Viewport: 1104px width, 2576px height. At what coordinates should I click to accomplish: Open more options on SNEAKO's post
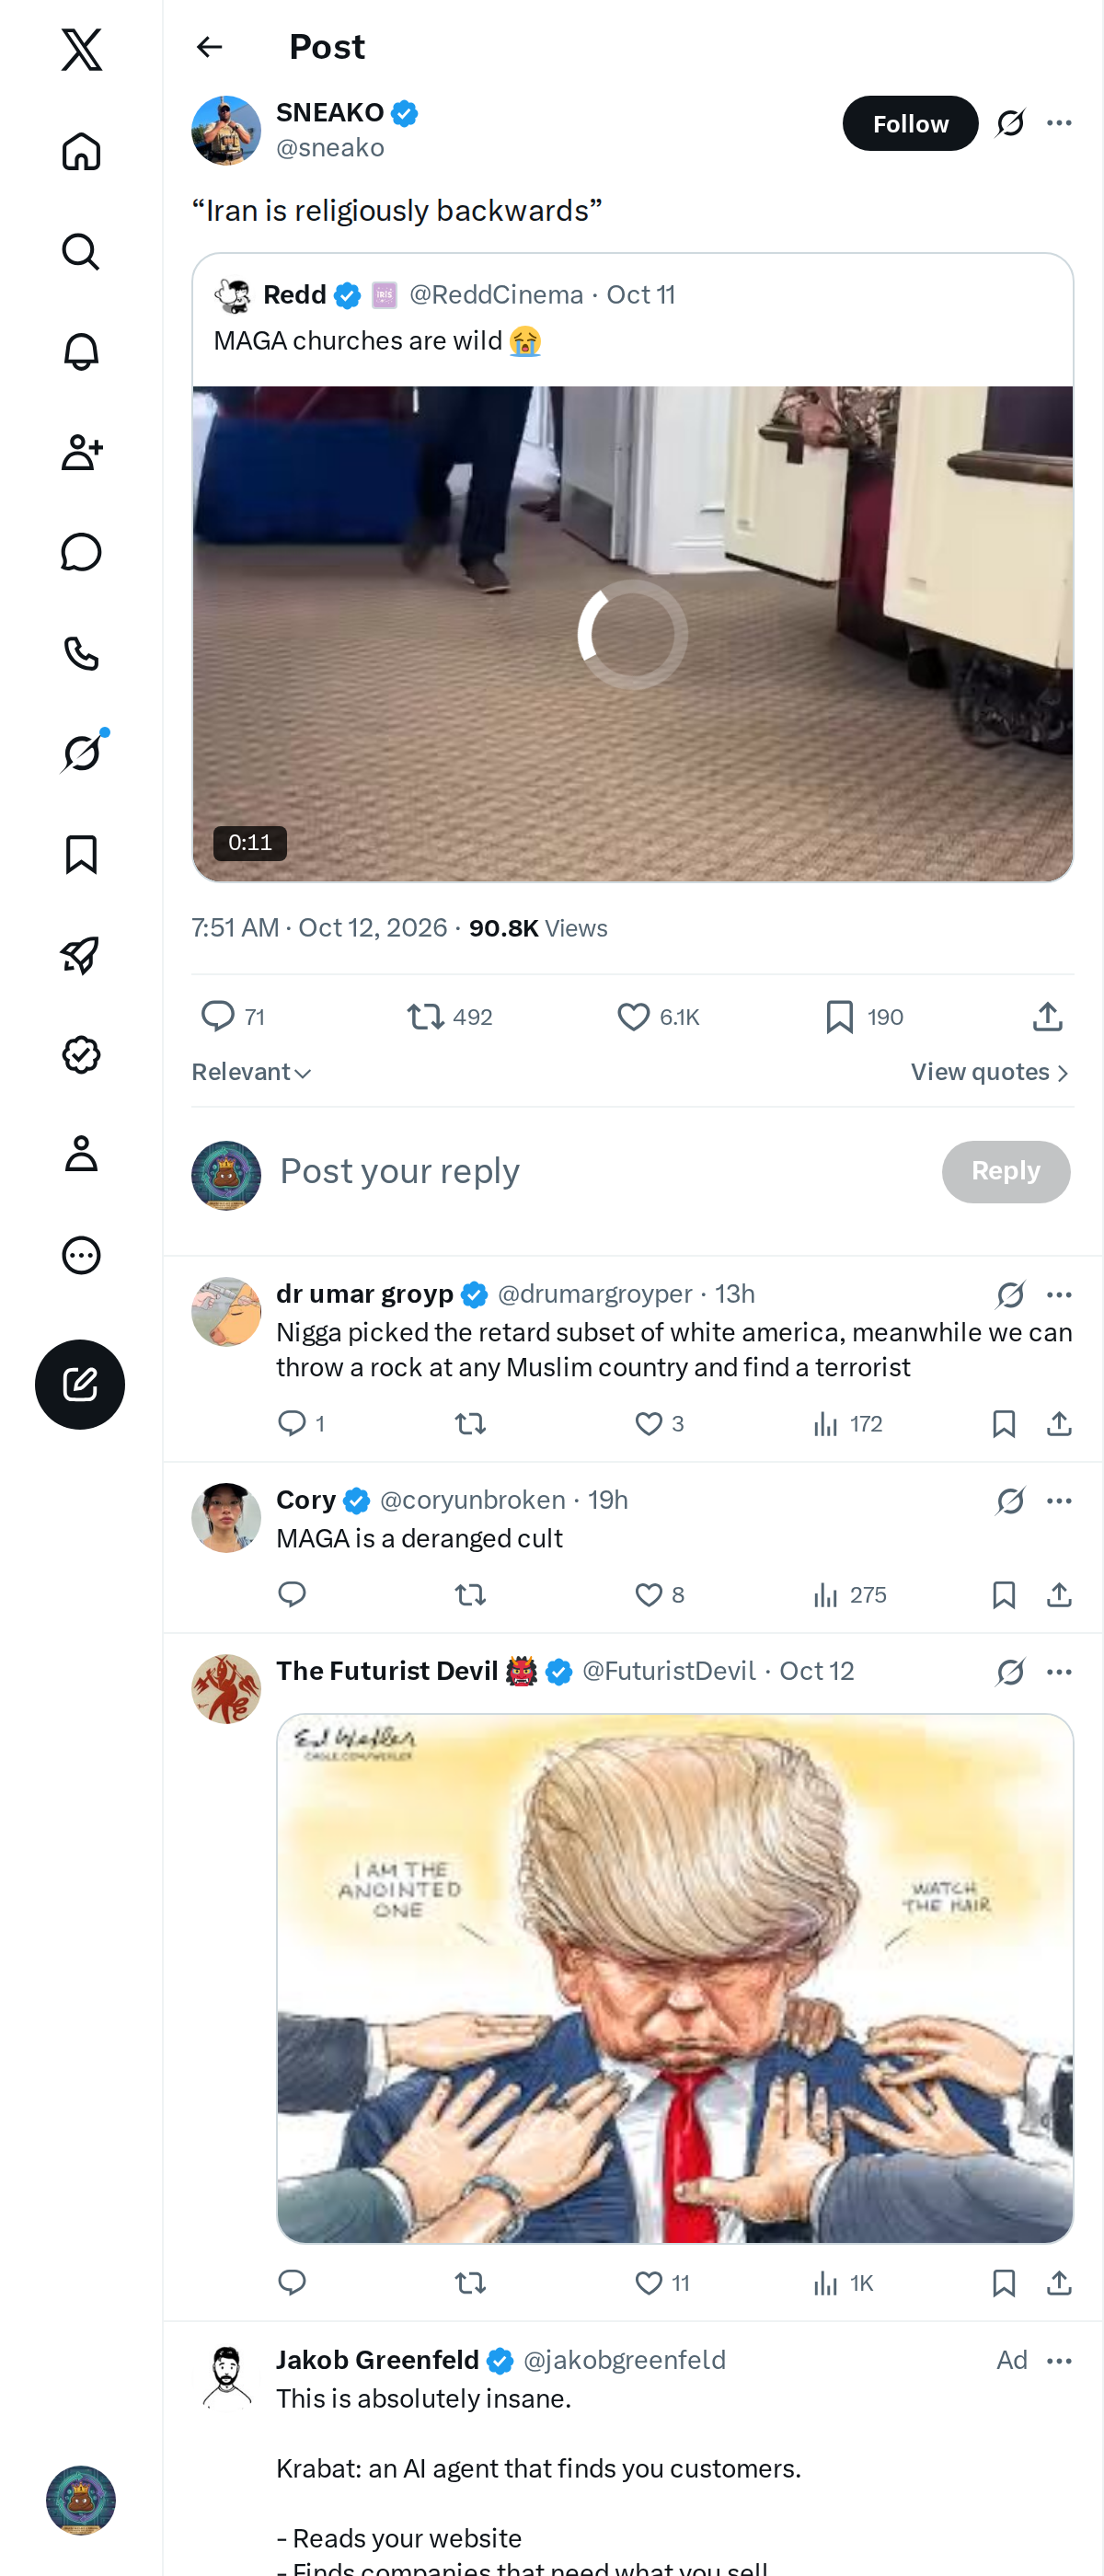coord(1059,123)
